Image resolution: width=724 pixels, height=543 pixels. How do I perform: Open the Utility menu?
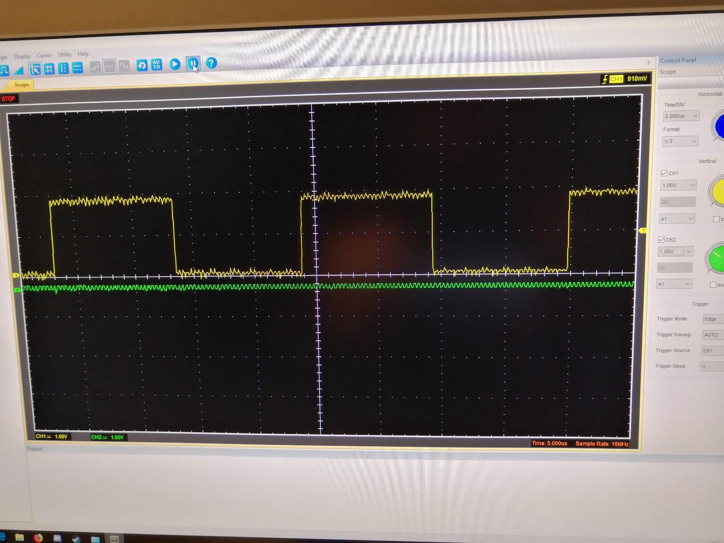(64, 55)
